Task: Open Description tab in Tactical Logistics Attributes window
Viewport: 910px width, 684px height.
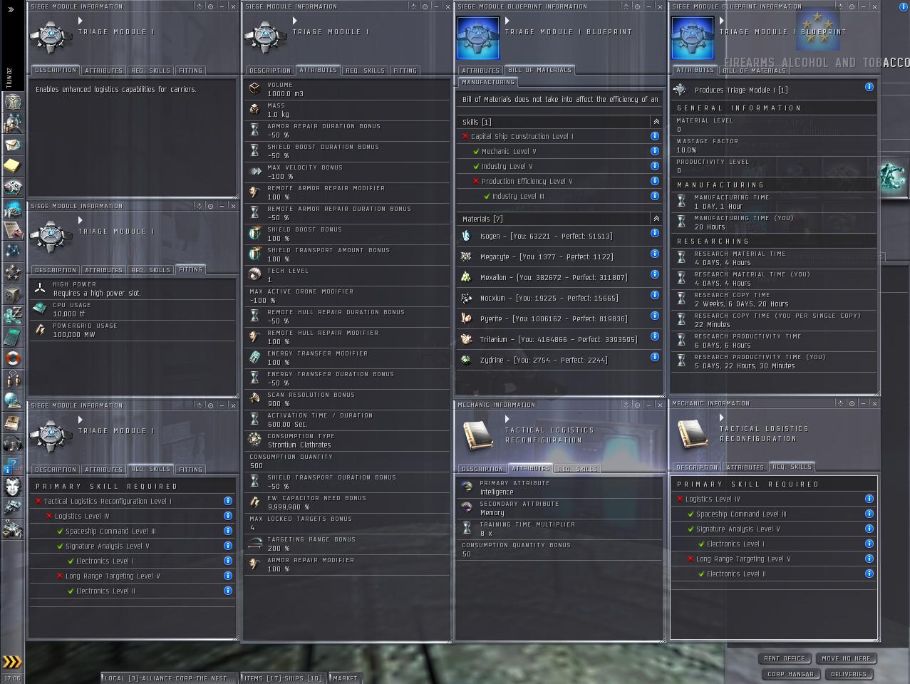Action: [482, 469]
